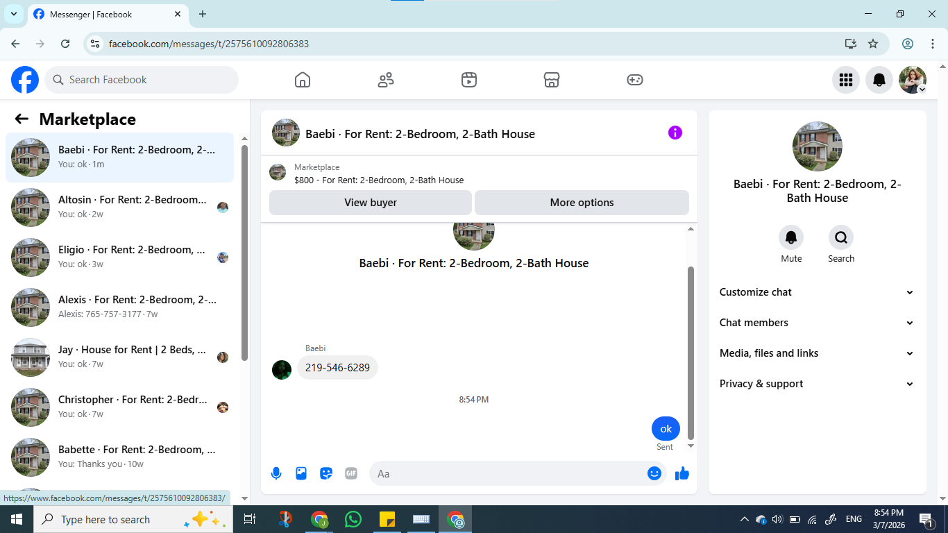Send a thumbs-up like

click(682, 473)
